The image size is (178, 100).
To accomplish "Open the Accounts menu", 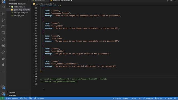I will tap(3, 87).
